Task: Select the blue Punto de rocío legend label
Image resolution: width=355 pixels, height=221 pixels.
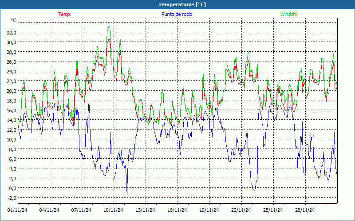Action: click(x=177, y=14)
